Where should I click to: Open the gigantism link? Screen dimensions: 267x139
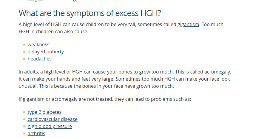pyautogui.click(x=188, y=25)
